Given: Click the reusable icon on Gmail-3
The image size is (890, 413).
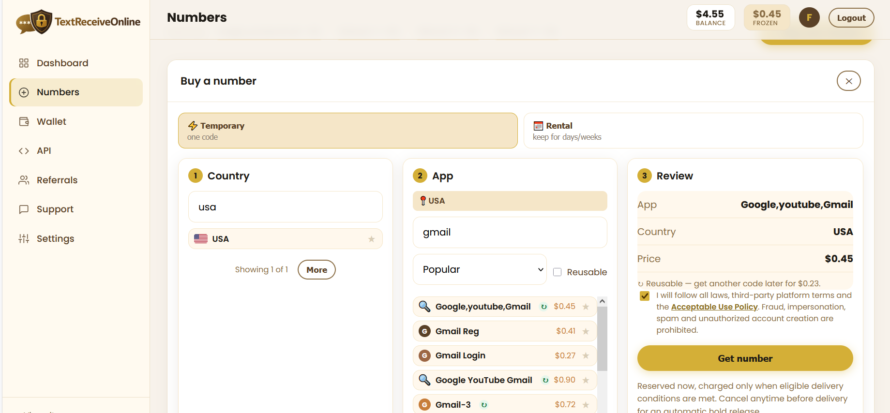Looking at the screenshot, I should point(484,405).
